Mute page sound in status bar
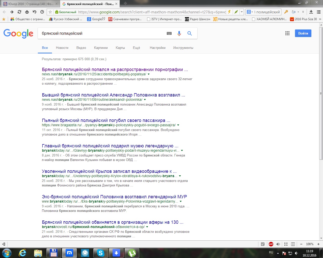 pos(278,244)
